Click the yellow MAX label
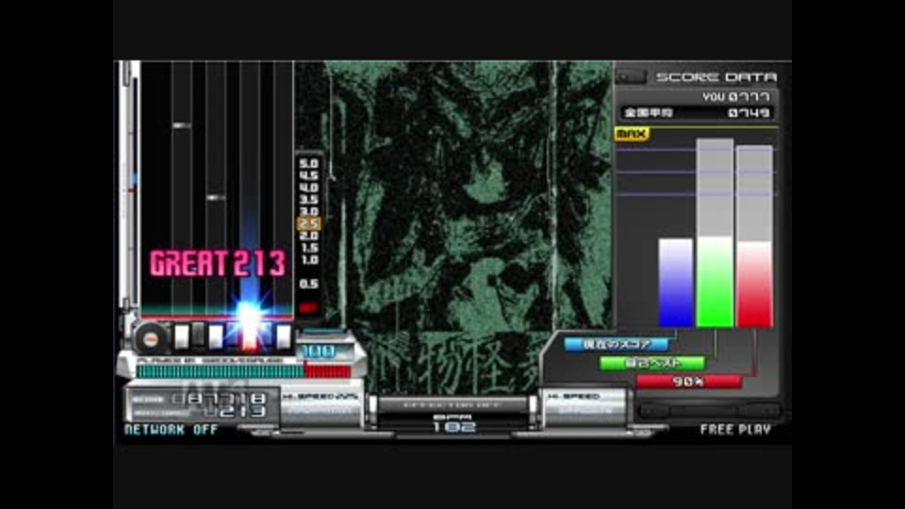This screenshot has height=509, width=905. [x=632, y=135]
